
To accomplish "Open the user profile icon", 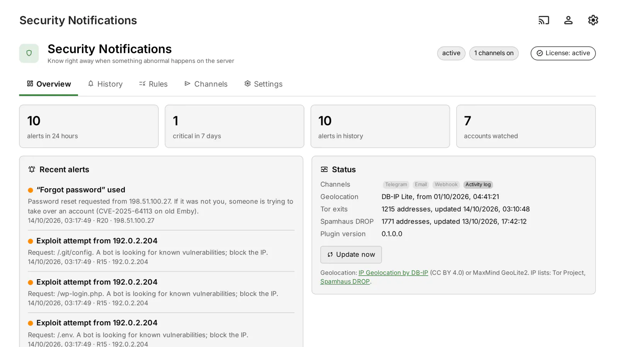I will [568, 20].
